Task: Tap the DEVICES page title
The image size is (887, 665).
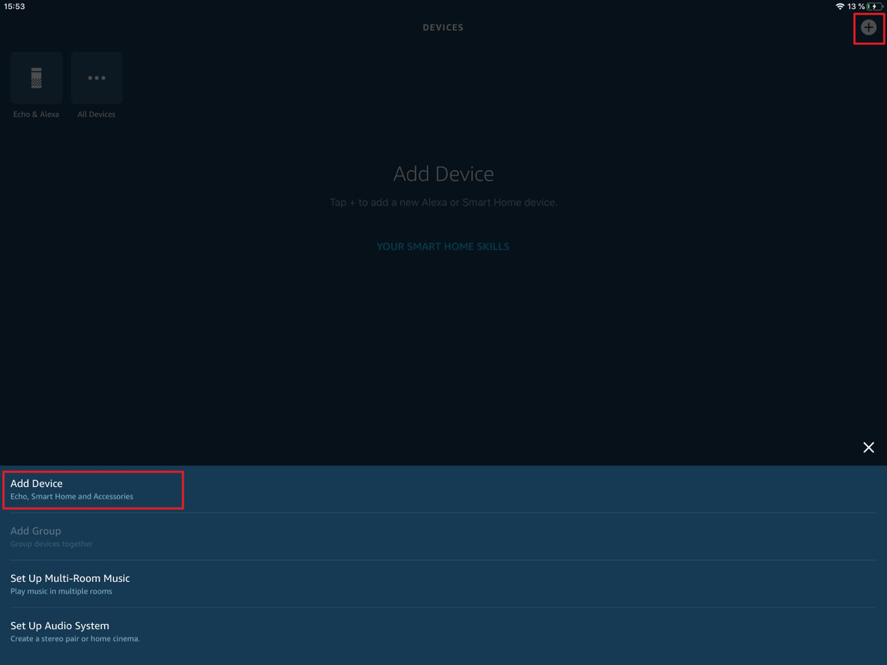Action: [443, 28]
